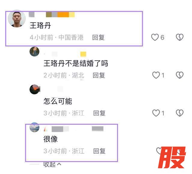
Task: Open mountain avatar of 很像 commenter
Action: pyautogui.click(x=34, y=127)
